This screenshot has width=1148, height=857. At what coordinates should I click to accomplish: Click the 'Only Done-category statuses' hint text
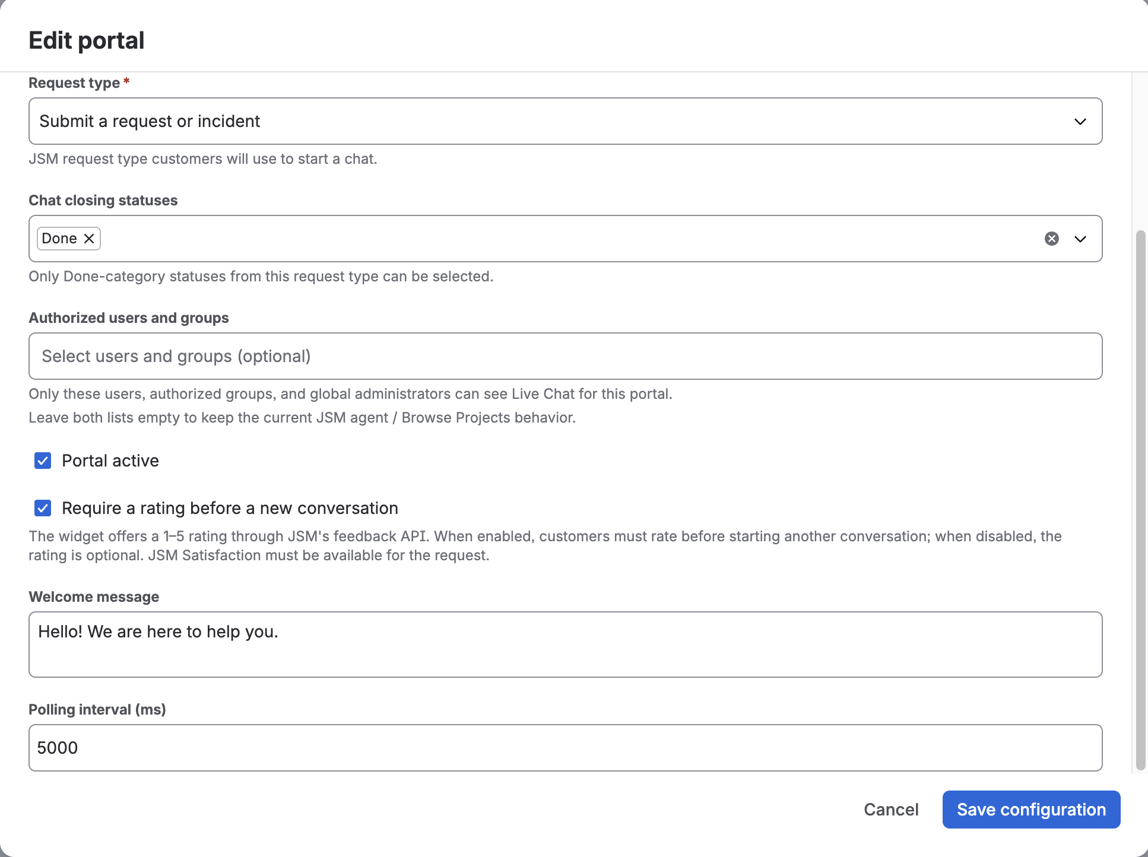pyautogui.click(x=261, y=277)
